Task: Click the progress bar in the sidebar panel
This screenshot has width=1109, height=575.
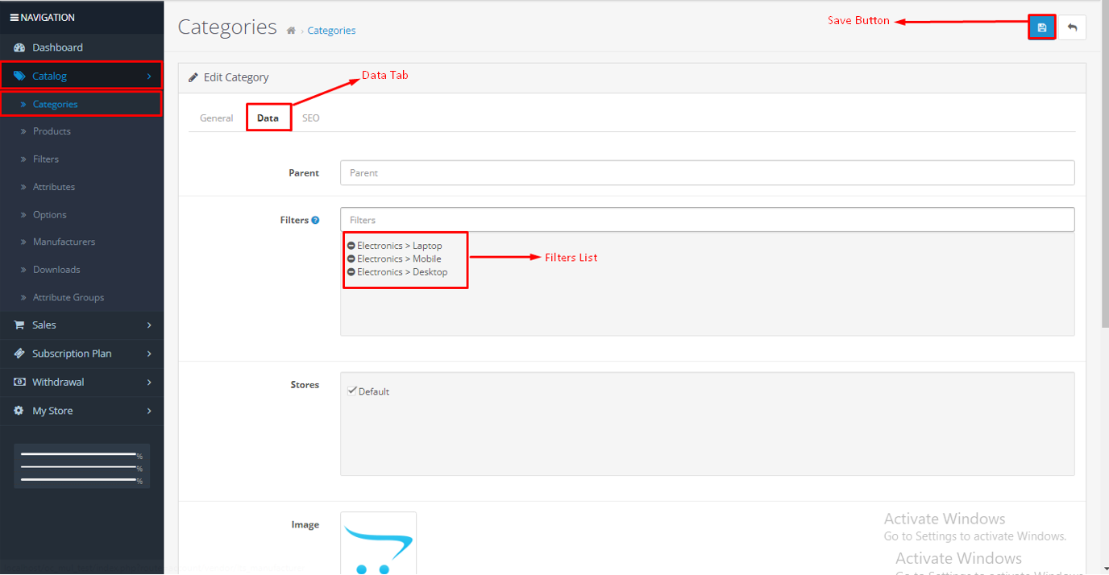Action: point(77,465)
